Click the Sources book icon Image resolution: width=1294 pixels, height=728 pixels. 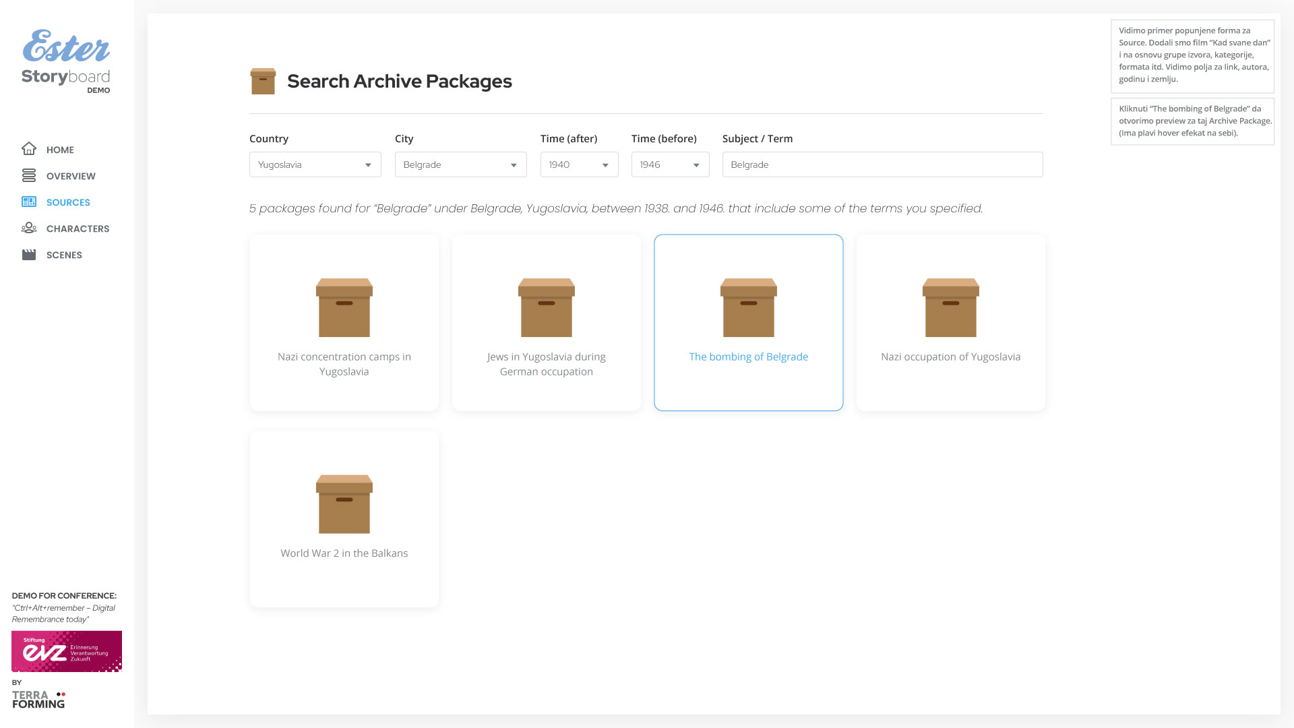click(x=29, y=202)
